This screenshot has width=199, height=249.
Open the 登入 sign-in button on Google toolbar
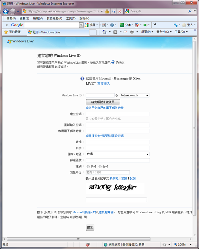click(189, 25)
